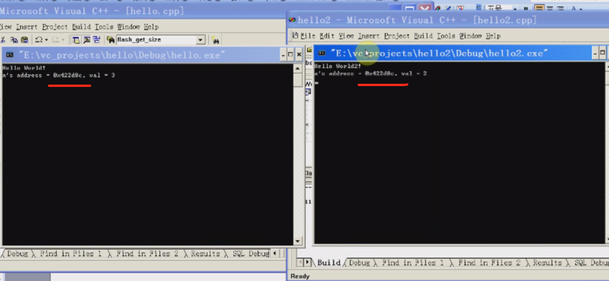
Task: Open the Redo history dropdown arrow
Action: click(63, 40)
